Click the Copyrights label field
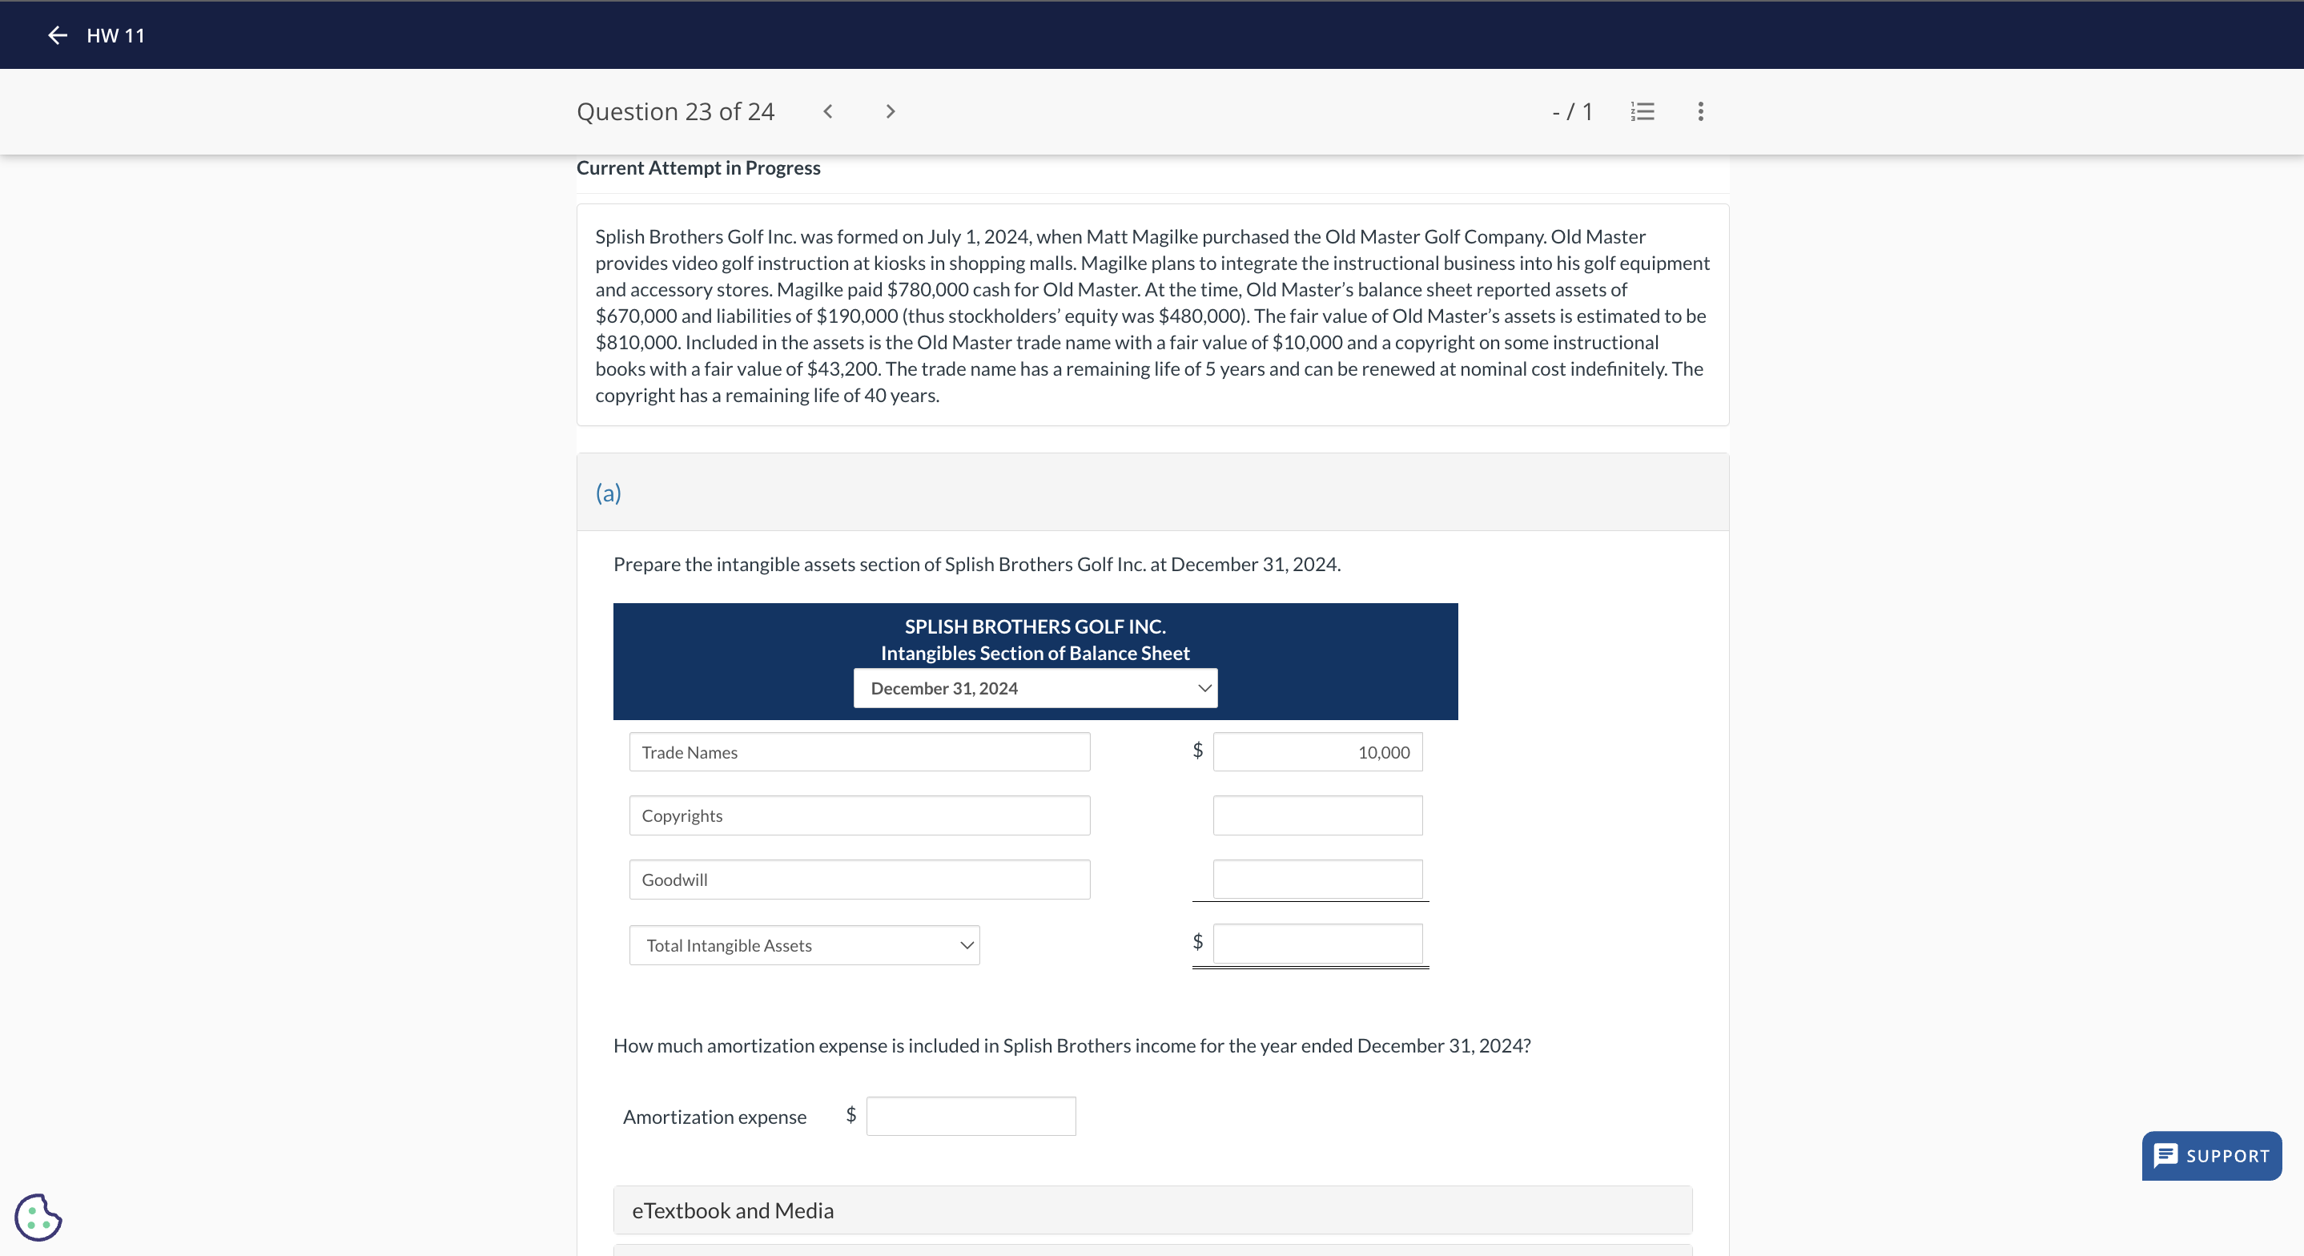2304x1256 pixels. click(x=858, y=816)
